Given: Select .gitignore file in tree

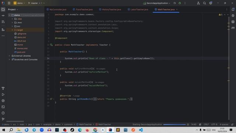Looking at the screenshot, I should pos(22,34).
